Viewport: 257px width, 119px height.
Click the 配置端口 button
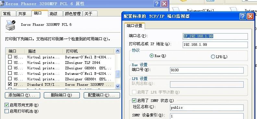click(102, 95)
